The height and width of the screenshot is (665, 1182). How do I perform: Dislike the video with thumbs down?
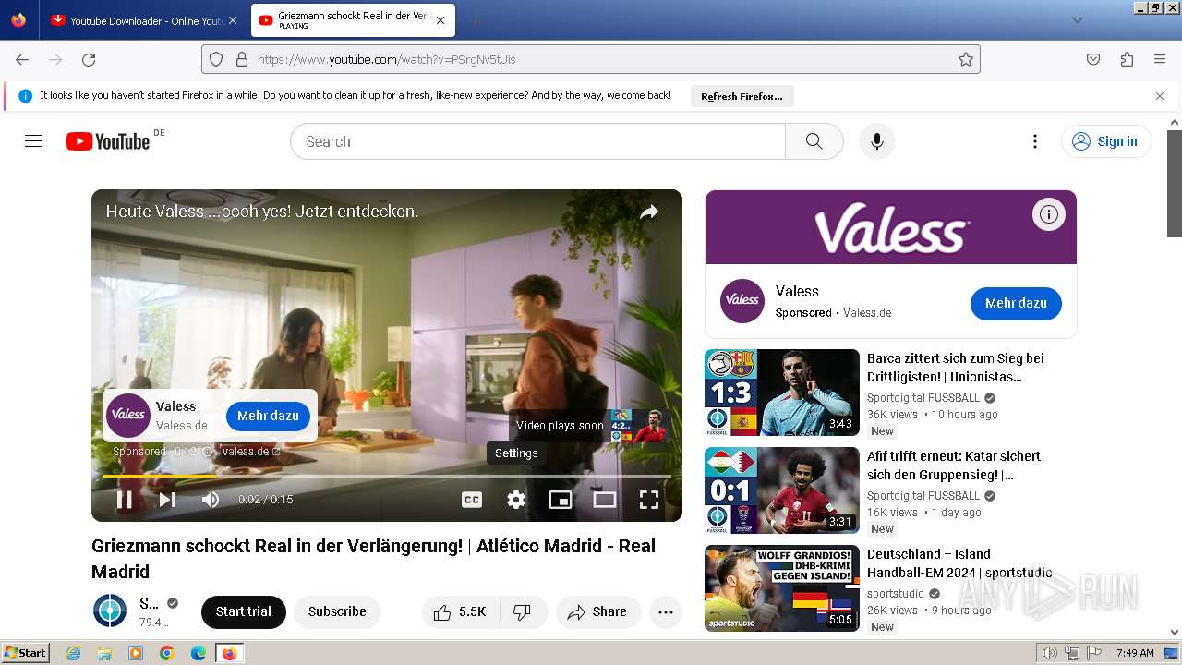[523, 611]
